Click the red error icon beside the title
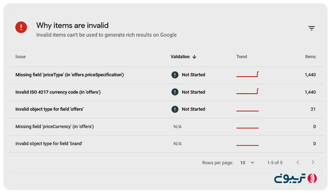Image resolution: width=331 pixels, height=193 pixels. pyautogui.click(x=21, y=27)
